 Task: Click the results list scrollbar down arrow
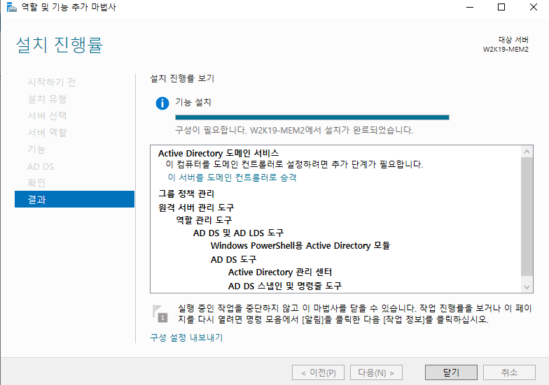527,287
